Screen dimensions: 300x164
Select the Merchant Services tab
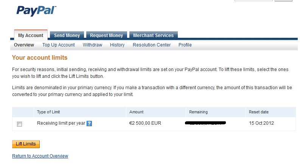point(153,36)
